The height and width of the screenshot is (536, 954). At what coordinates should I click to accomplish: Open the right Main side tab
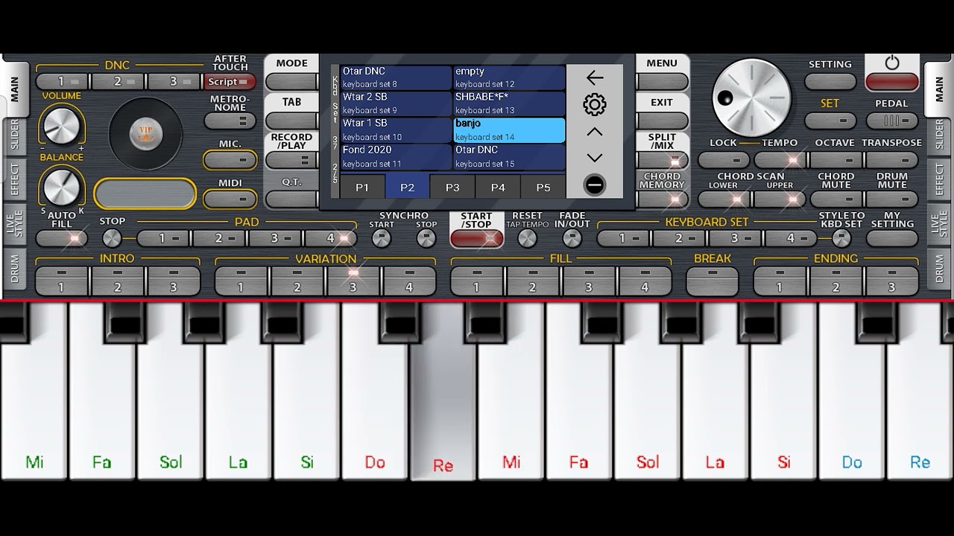pos(939,89)
